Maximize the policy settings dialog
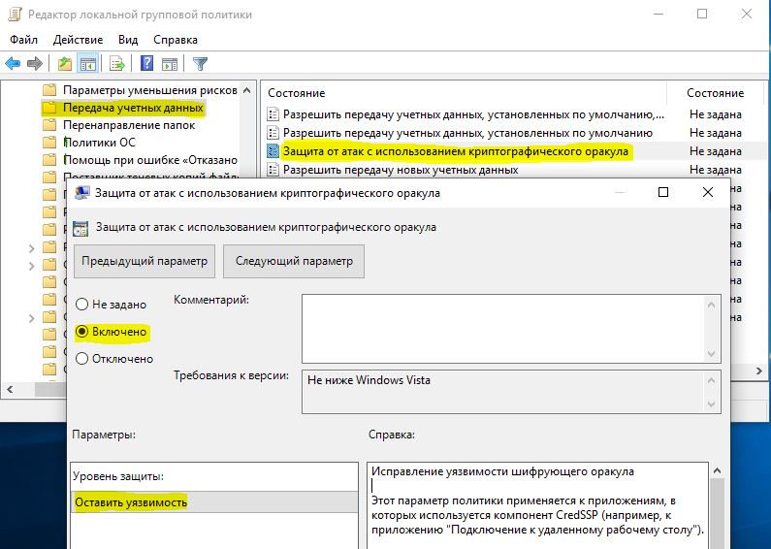 (x=662, y=192)
